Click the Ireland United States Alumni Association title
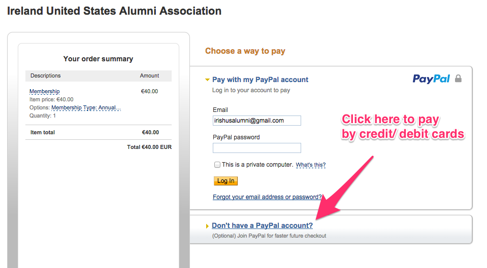Viewport: 487px width, 268px height. click(114, 11)
